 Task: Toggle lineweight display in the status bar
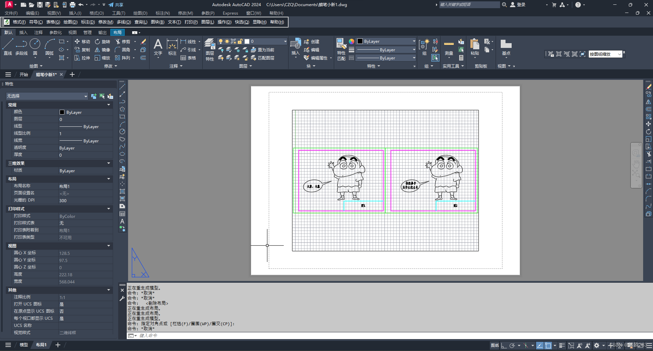(x=562, y=346)
